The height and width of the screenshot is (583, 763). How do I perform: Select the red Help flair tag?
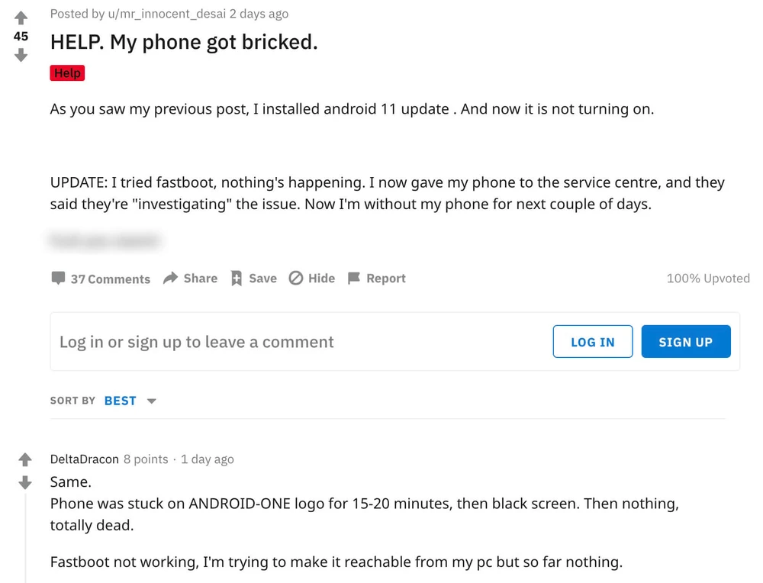tap(67, 73)
